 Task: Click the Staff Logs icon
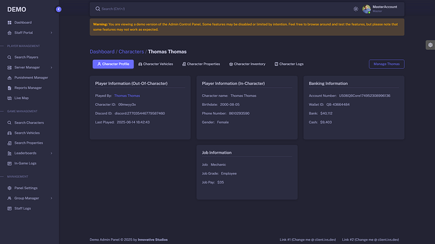9,209
